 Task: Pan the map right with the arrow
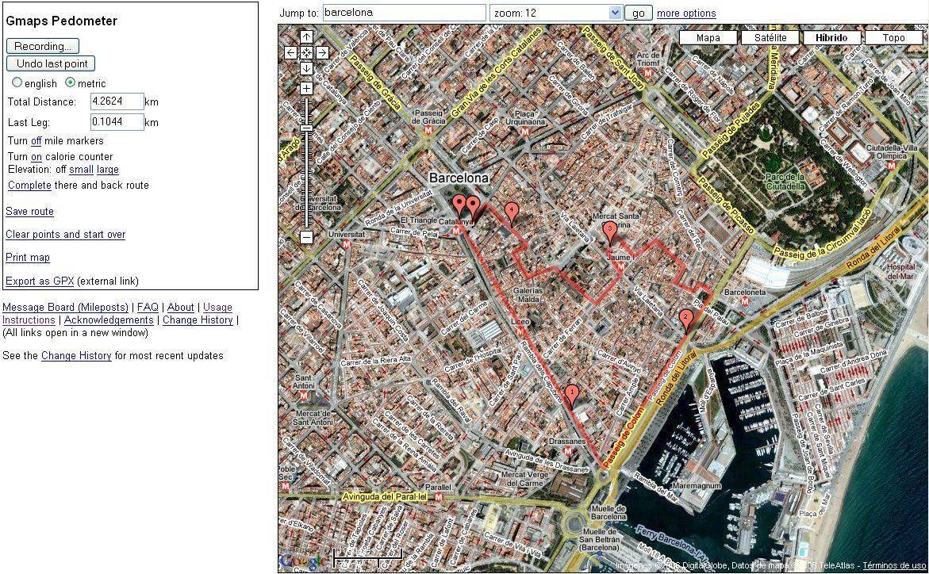pyautogui.click(x=322, y=52)
